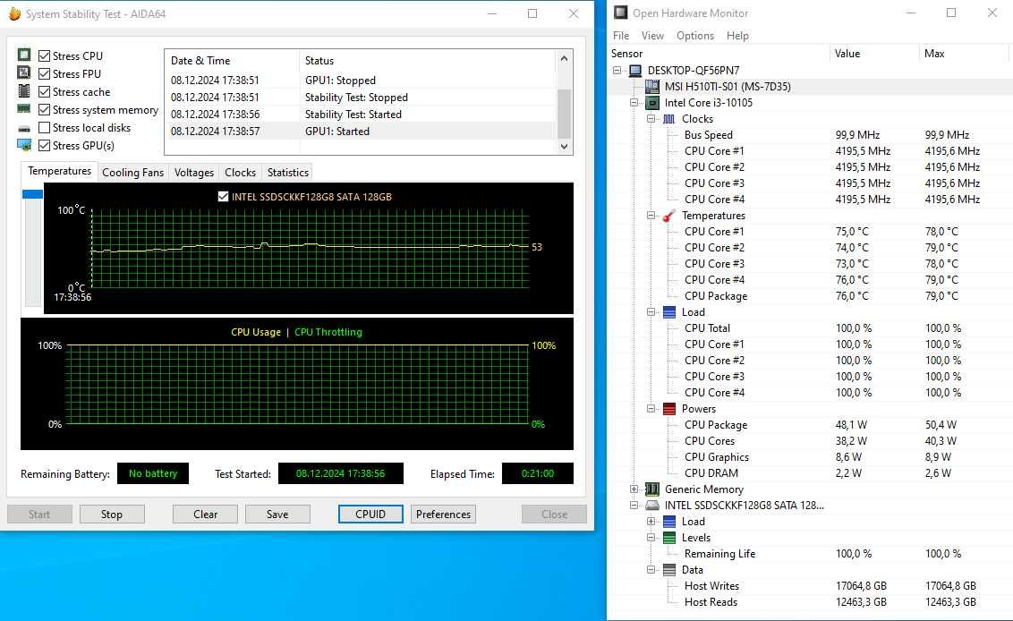Click the log list scroll down arrow
Viewport: 1013px width, 621px height.
click(564, 147)
